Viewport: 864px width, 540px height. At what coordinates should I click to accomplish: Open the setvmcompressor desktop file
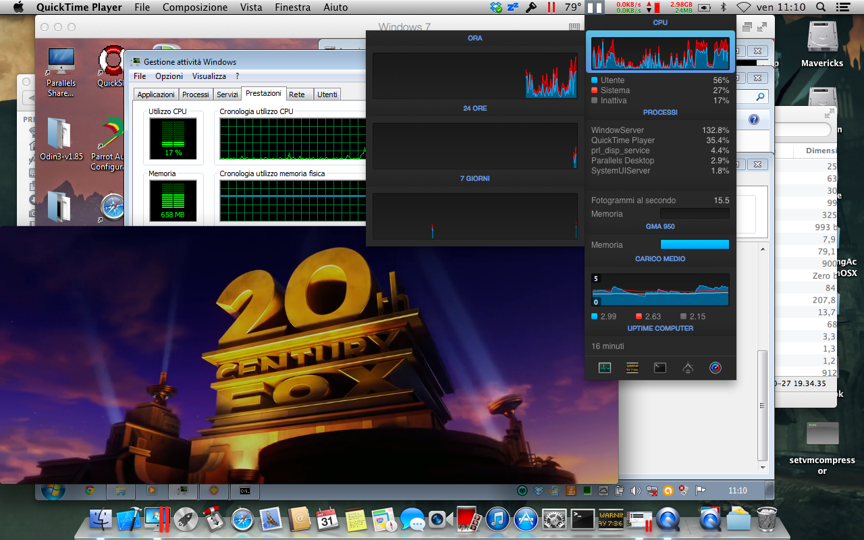pyautogui.click(x=822, y=448)
